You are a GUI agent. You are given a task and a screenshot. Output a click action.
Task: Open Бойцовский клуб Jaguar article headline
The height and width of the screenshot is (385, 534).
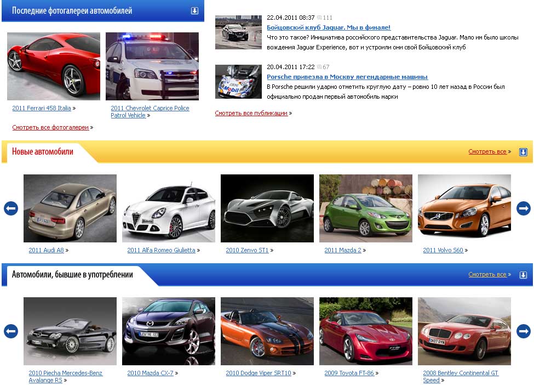[329, 27]
